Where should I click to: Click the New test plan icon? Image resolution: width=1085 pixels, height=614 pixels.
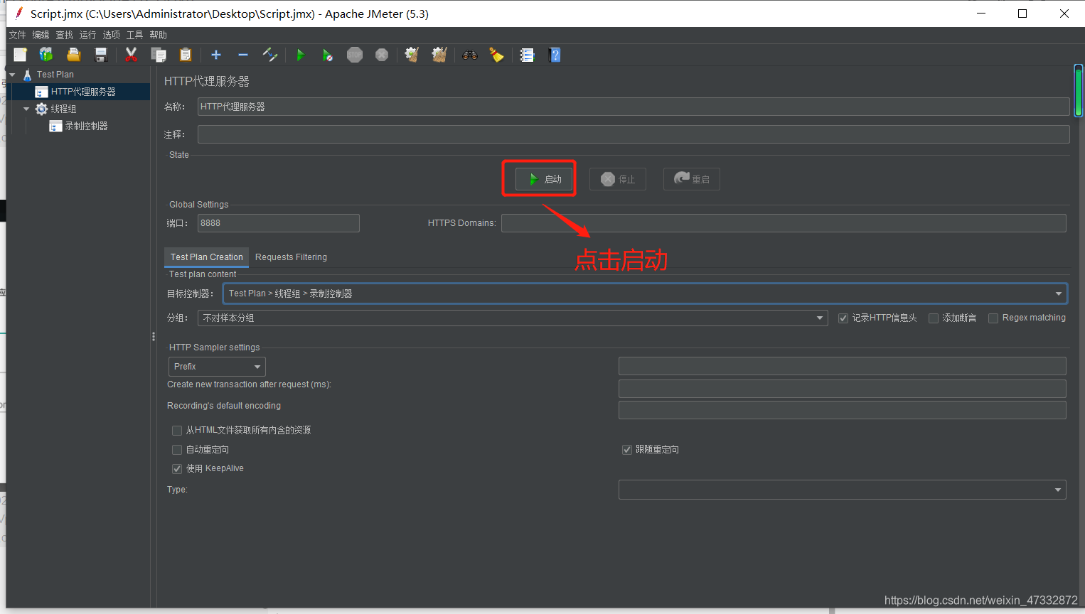[x=20, y=55]
